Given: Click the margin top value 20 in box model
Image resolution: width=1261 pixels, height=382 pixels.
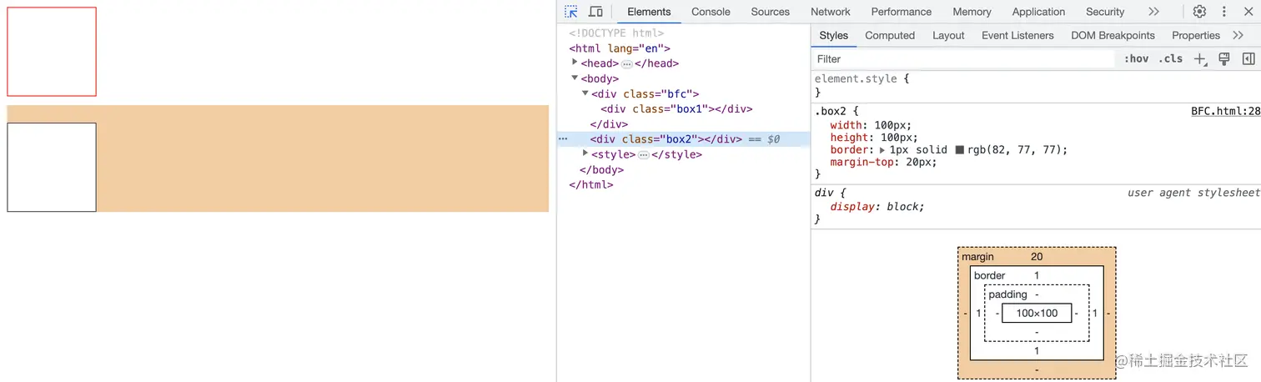Looking at the screenshot, I should (1037, 257).
